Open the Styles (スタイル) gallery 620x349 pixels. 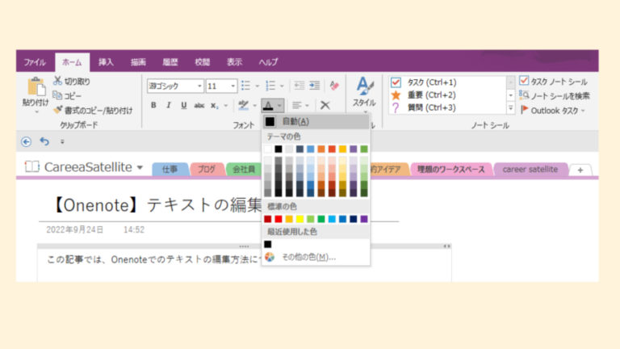364,94
